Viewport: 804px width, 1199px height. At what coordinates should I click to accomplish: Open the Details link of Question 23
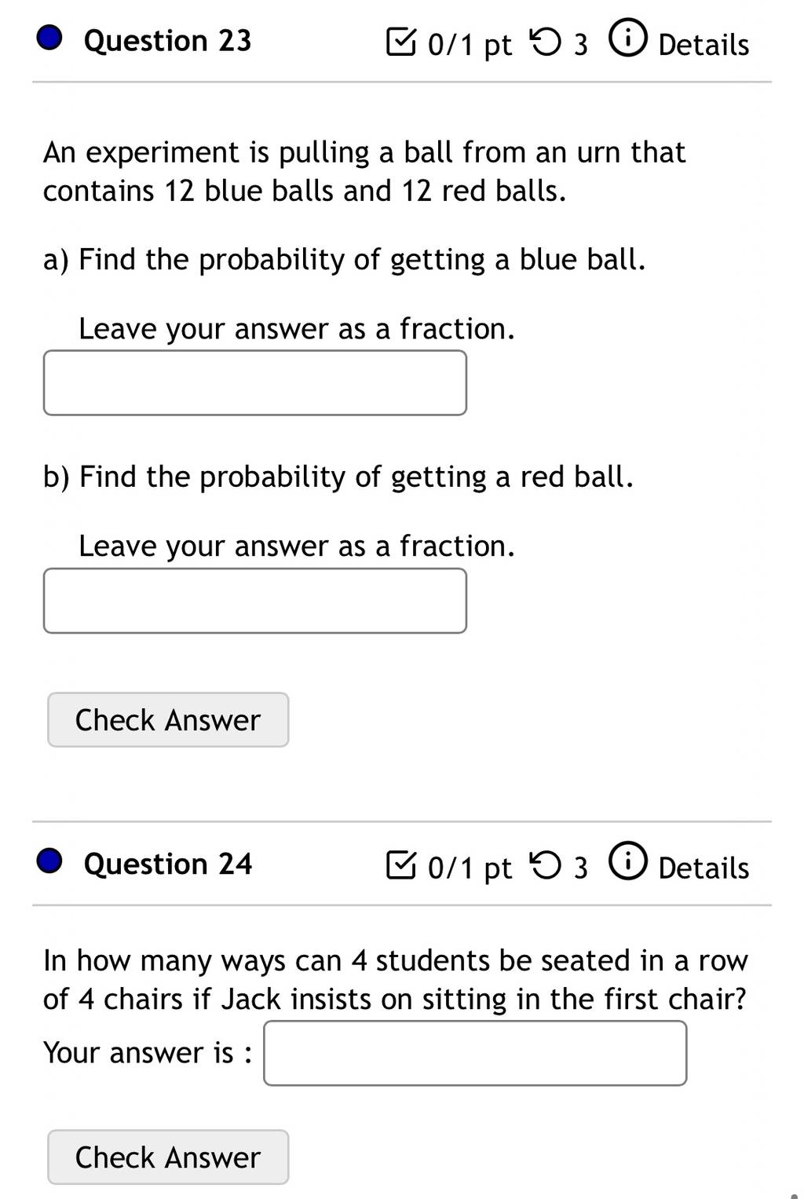(x=703, y=45)
